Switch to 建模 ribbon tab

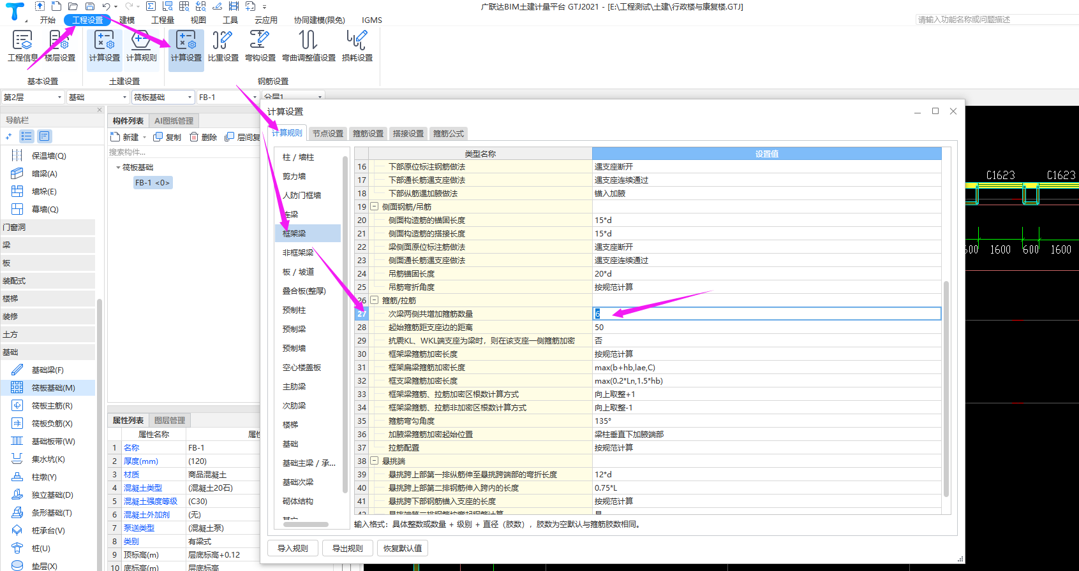click(127, 20)
